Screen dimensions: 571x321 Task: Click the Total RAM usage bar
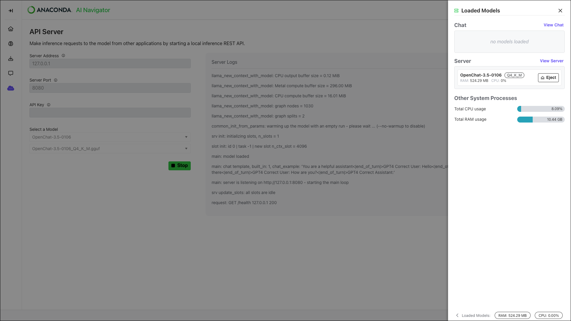(x=541, y=120)
